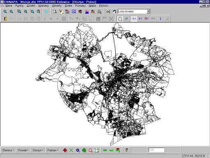Open the Lista działek dropdown arrow
This screenshot has height=158, width=210.
pyautogui.click(x=148, y=12)
